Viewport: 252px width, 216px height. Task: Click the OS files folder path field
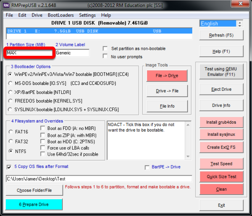[x=99, y=179]
